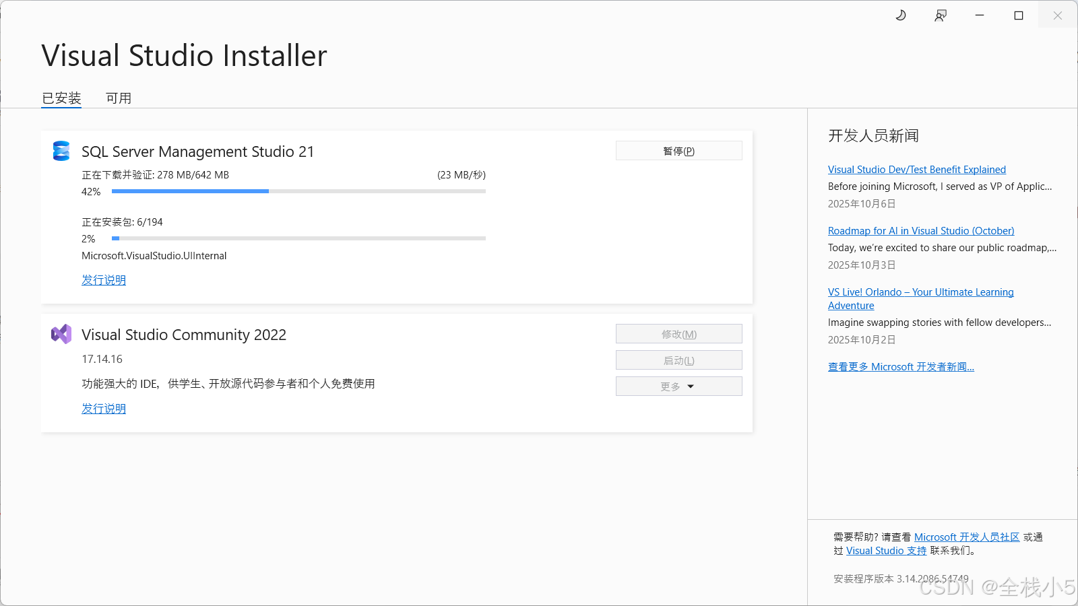The width and height of the screenshot is (1078, 606).
Task: Click the 启动(L) button
Action: point(679,360)
